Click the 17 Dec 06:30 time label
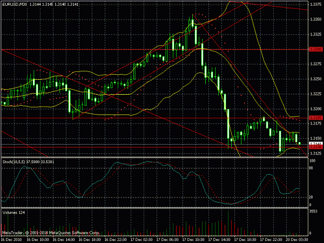The height and width of the screenshot is (243, 324). (167, 240)
